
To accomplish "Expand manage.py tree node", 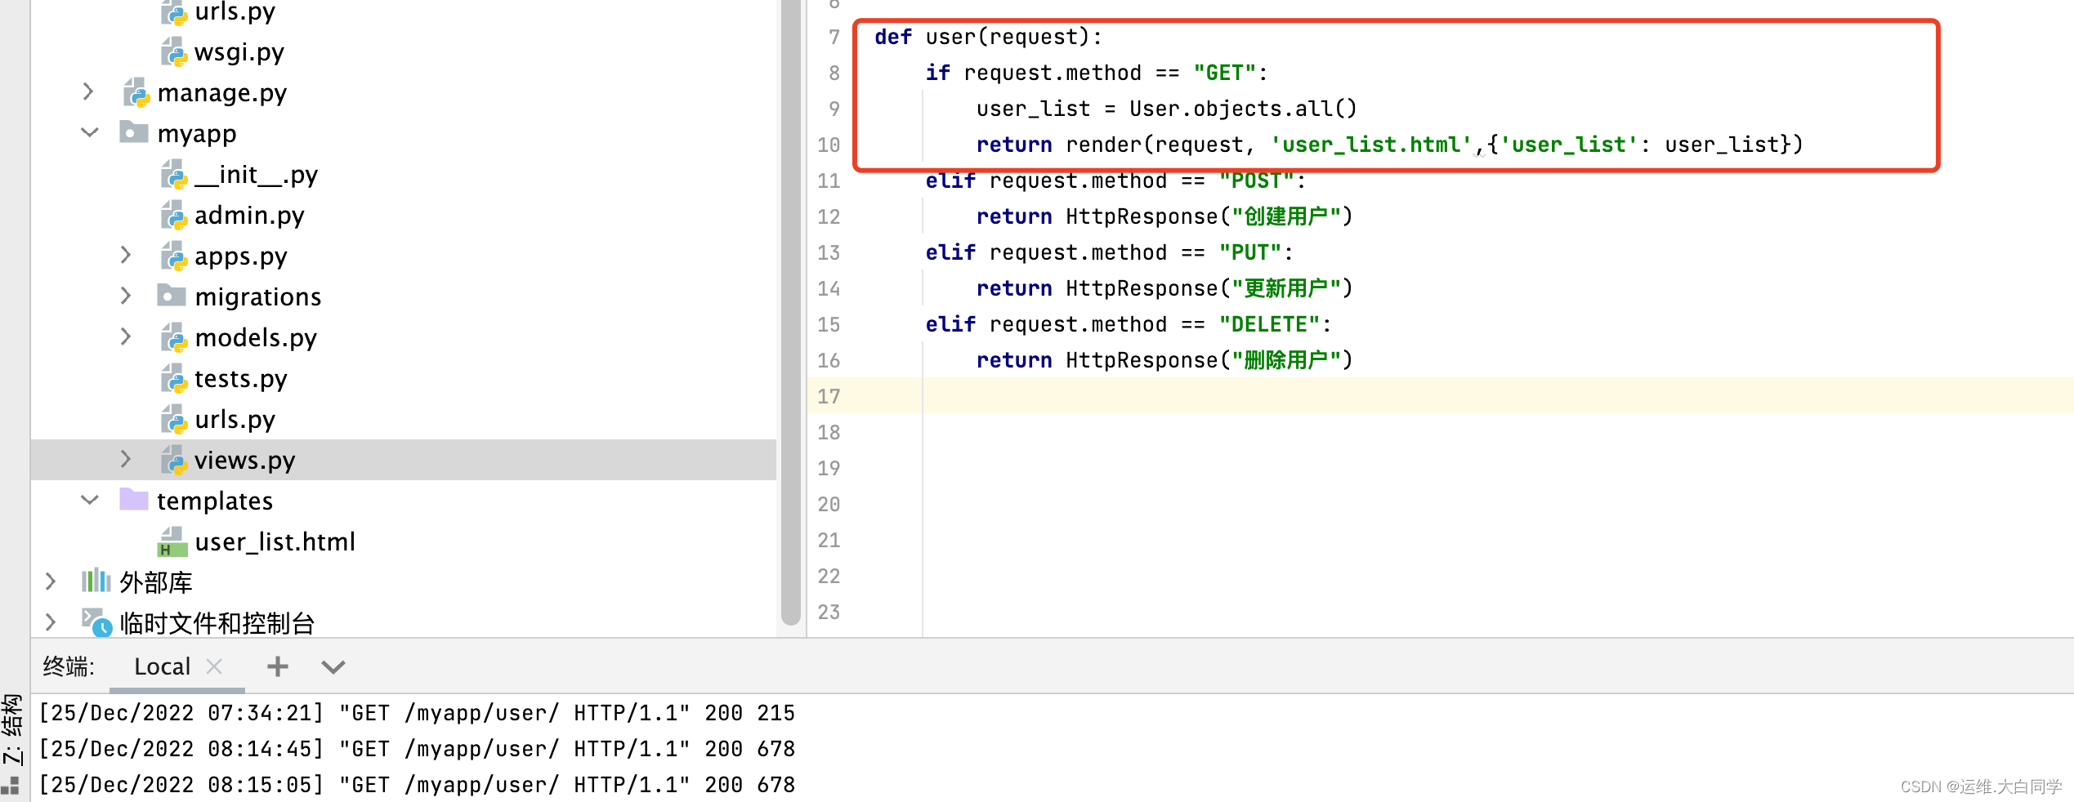I will click(88, 92).
